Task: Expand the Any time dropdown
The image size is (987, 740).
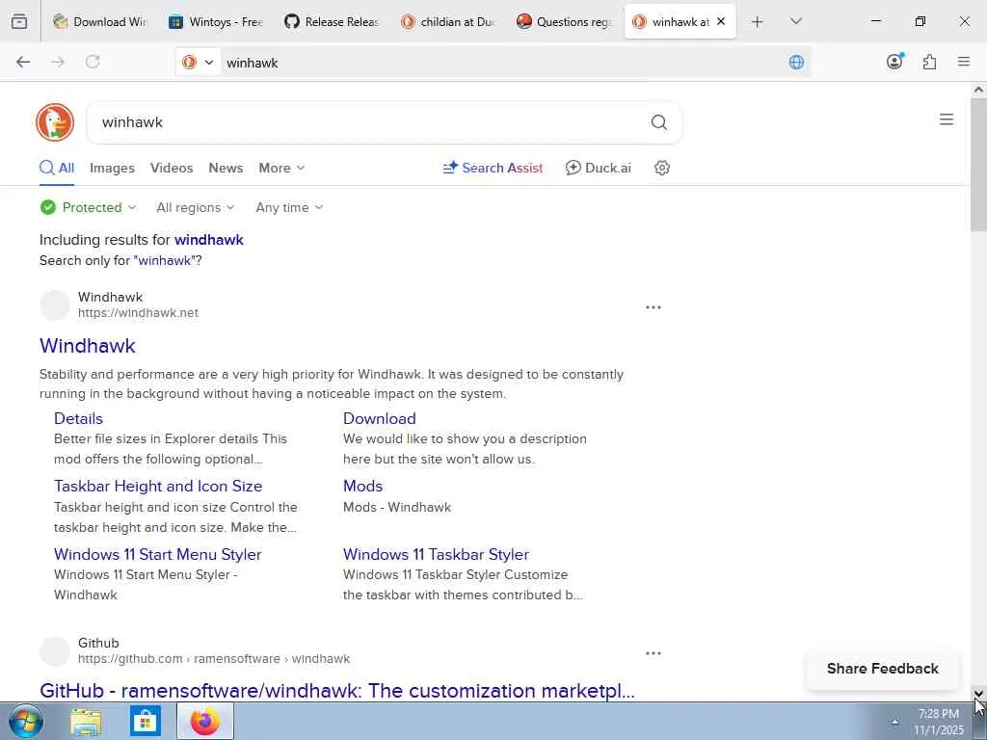Action: [x=289, y=208]
